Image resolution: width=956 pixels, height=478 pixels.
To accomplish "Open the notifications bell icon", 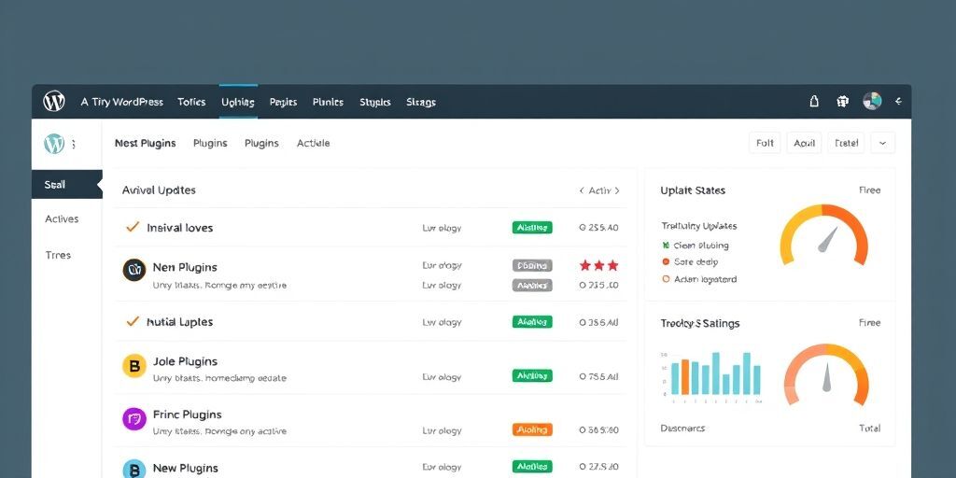I will tap(814, 102).
